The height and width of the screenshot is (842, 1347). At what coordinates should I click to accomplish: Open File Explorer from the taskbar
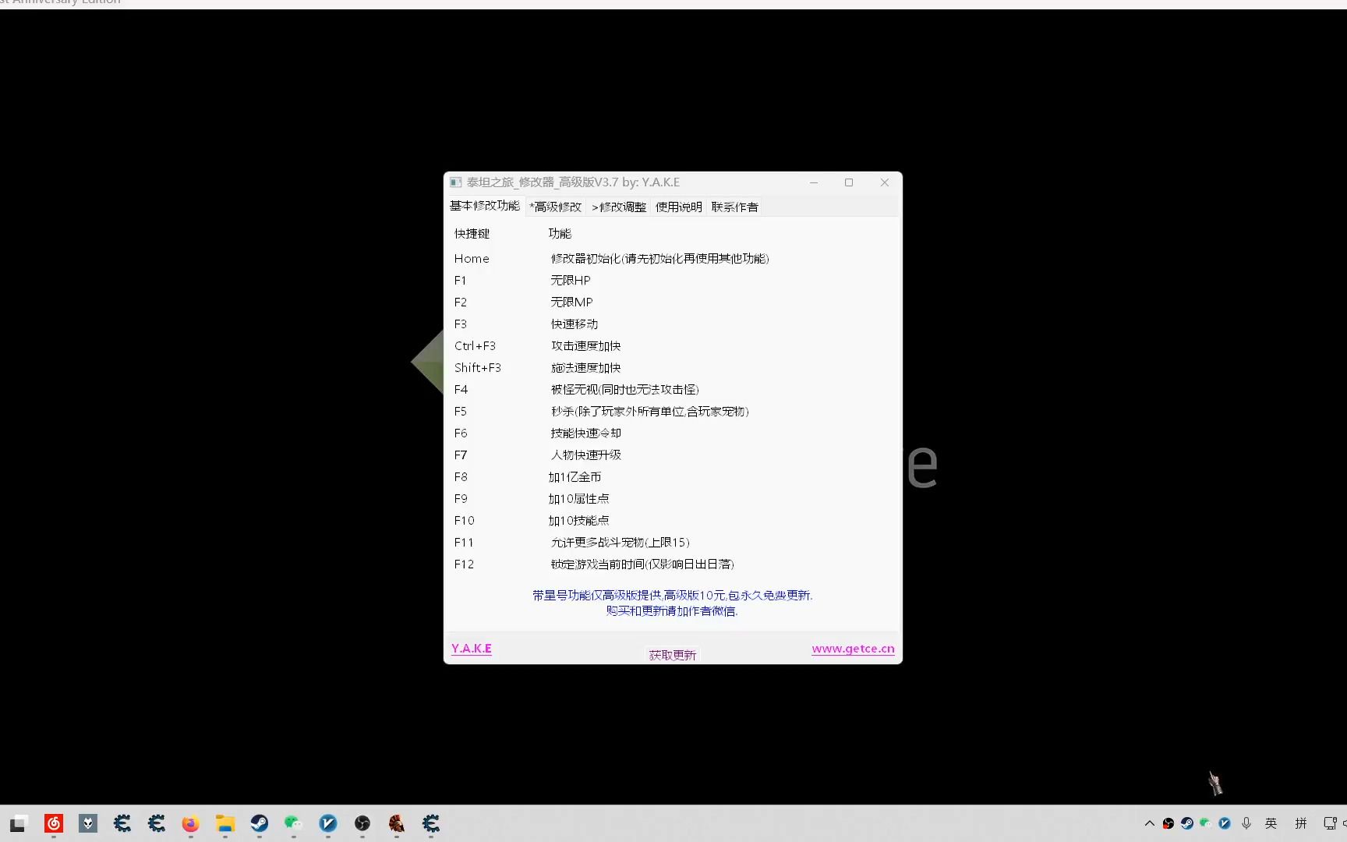225,823
